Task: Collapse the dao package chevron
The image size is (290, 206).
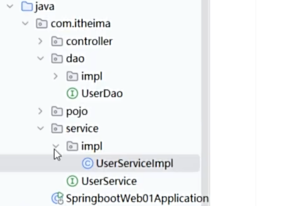Action: click(41, 59)
